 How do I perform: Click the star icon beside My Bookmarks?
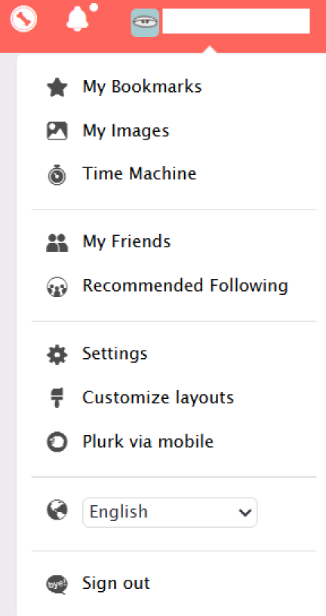coord(57,87)
